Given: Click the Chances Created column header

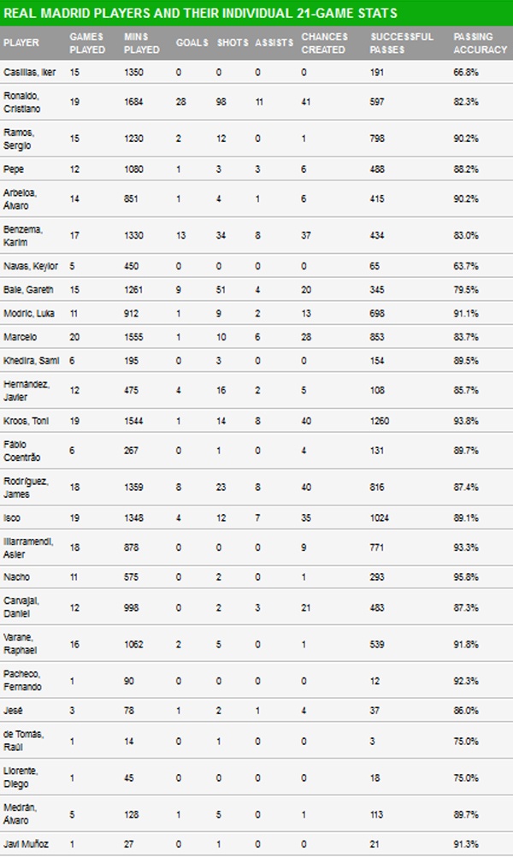Looking at the screenshot, I should coord(325,44).
